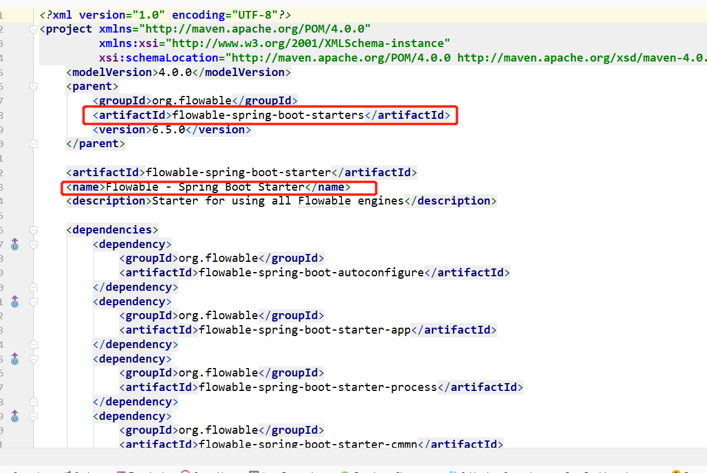Click the version 6.5.0 value
This screenshot has height=473, width=707.
pyautogui.click(x=169, y=129)
